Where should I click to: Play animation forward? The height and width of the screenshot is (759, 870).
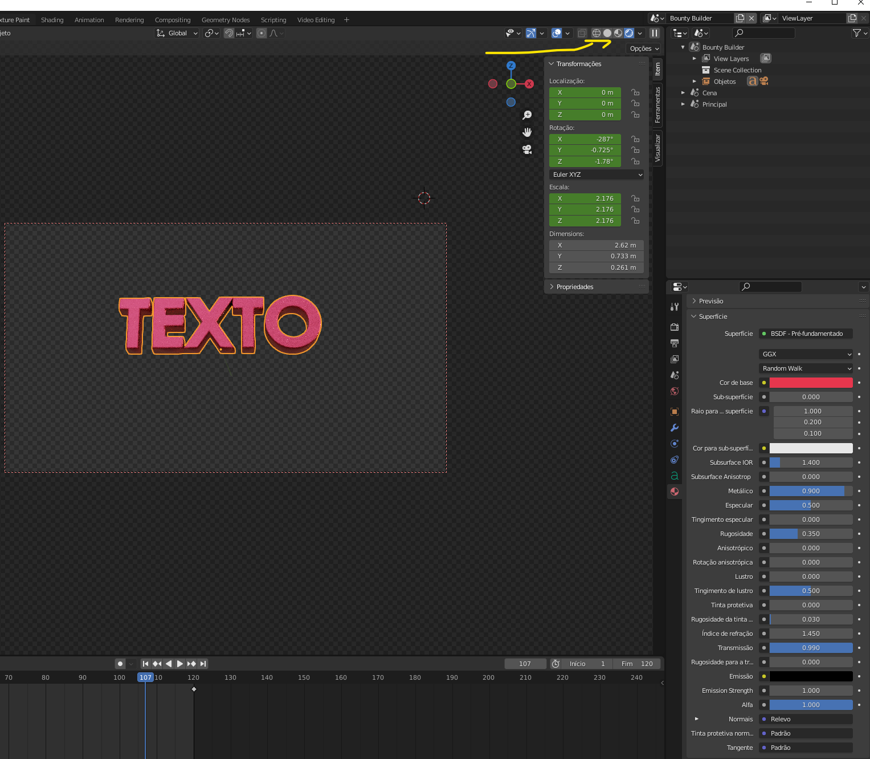pos(180,664)
